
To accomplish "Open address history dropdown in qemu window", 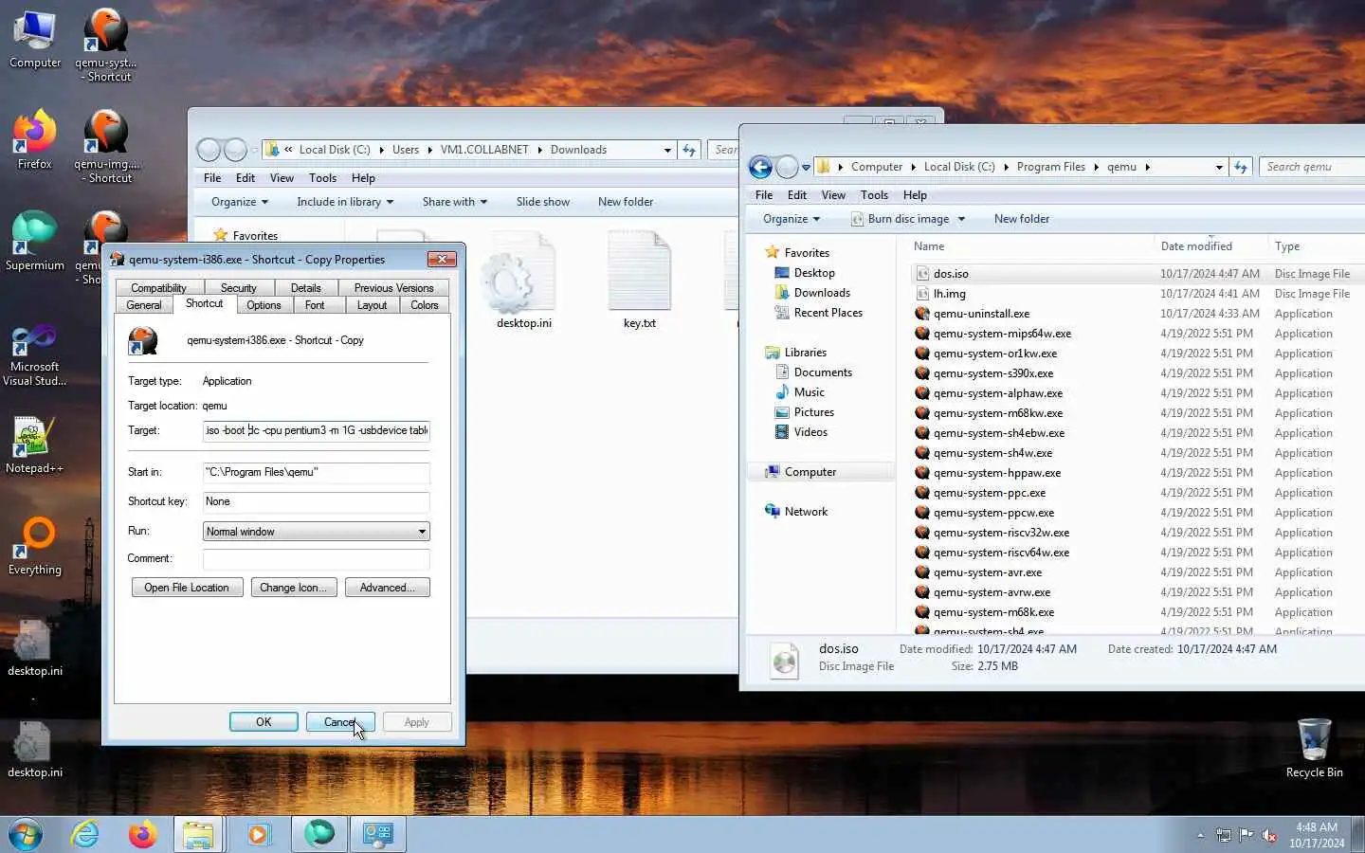I will [1219, 167].
